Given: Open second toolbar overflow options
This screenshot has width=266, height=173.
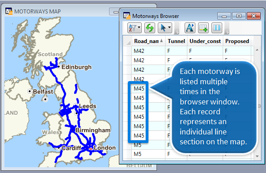Looking at the screenshot, I should coord(227,32).
